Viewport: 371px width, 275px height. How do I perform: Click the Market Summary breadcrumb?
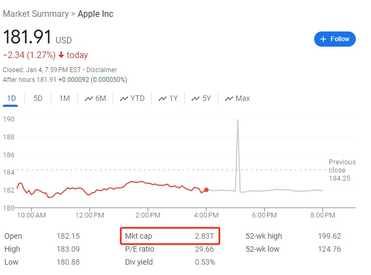pos(35,14)
